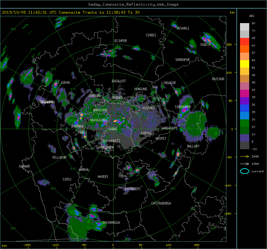Image resolution: width=267 pixels, height=249 pixels.
Task: Select the light gray 80–70 dBZ swatch
Action: [x=244, y=27]
